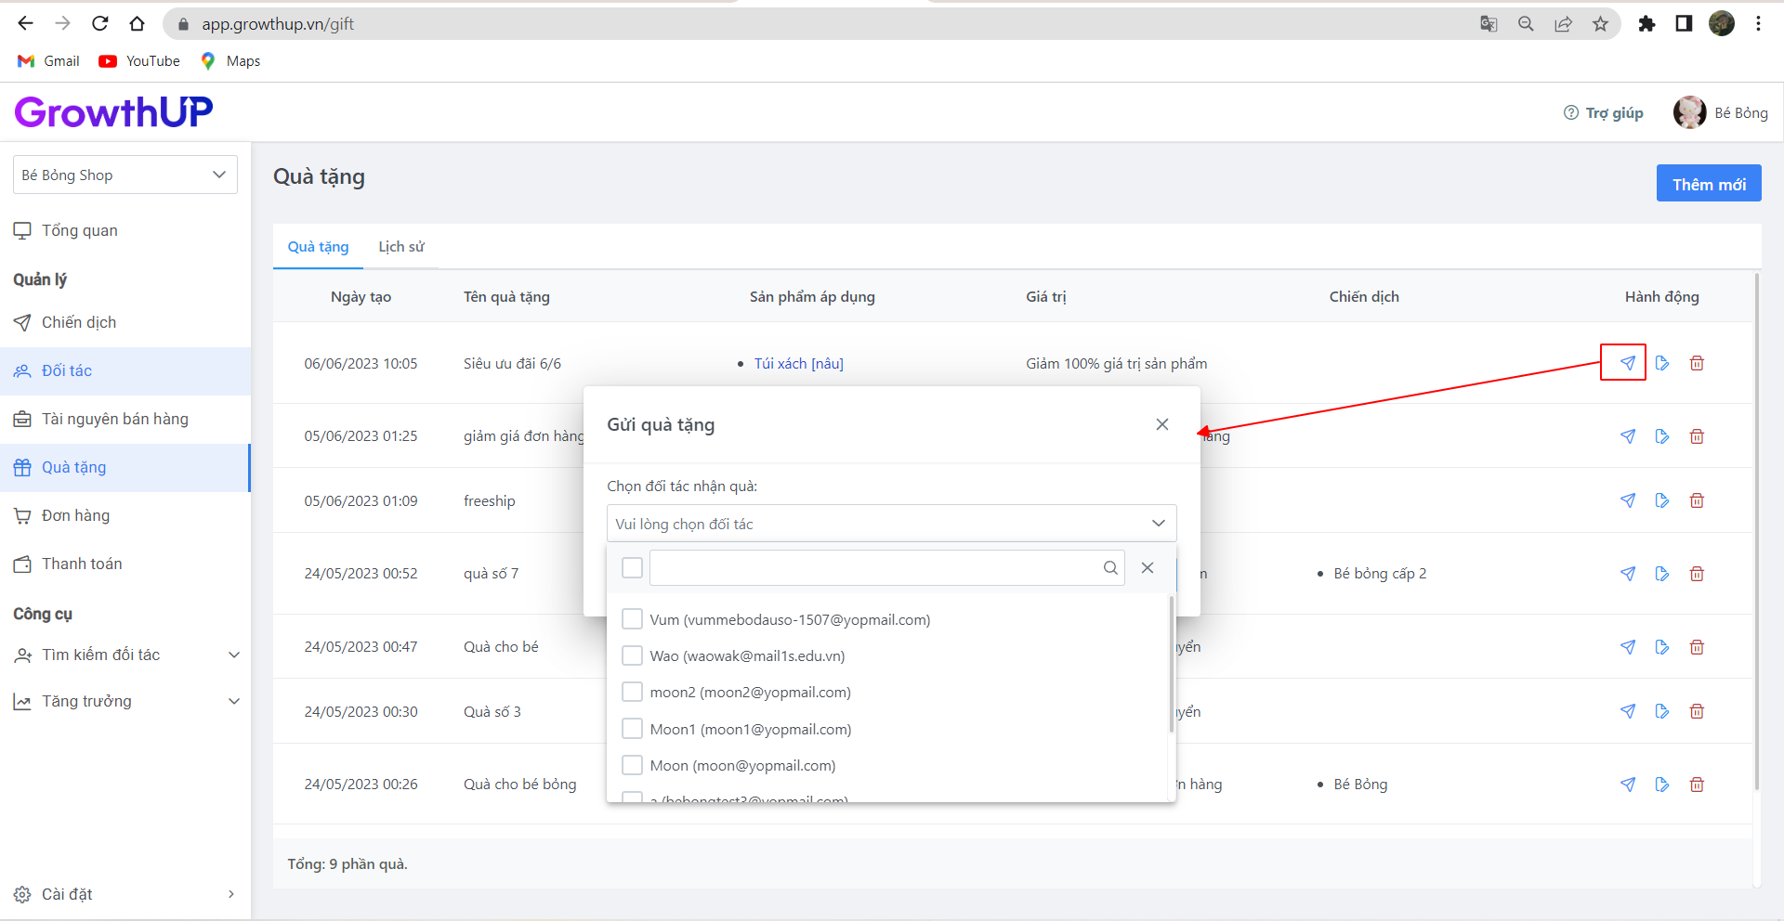Click the search magnifier icon in partner dropdown
The image size is (1784, 921).
click(x=1109, y=568)
